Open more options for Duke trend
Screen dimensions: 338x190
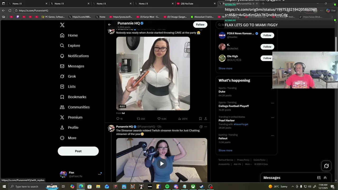[273, 89]
